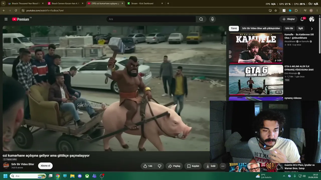The height and width of the screenshot is (180, 321).
Task: Show hidden system tray icons chevron
Action: pos(284,176)
